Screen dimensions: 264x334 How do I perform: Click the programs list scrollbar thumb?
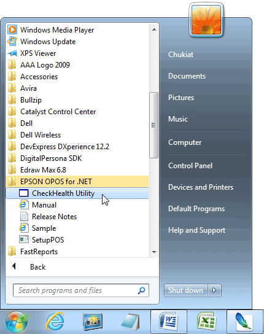pos(153,125)
